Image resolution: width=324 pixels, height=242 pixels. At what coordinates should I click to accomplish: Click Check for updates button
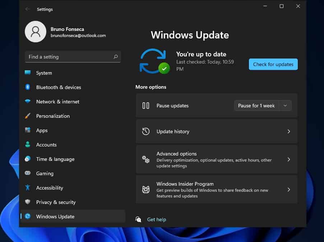[273, 64]
